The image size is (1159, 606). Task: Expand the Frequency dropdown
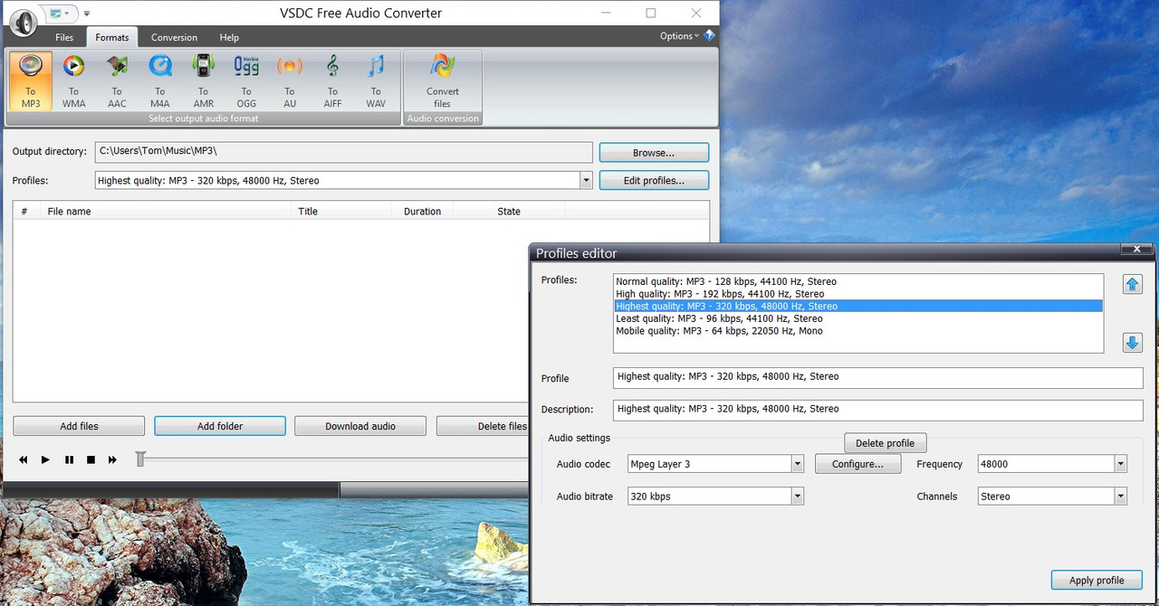click(x=1120, y=464)
